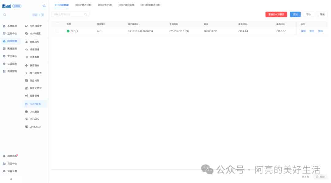This screenshot has height=183, width=331.
Task: Click the iKuai logo
Action: coord(6,6)
